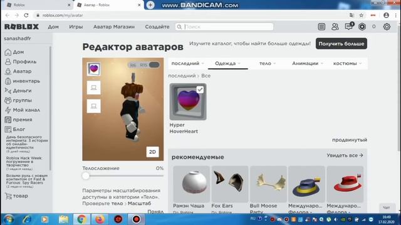Click the Roblox logo in header
The image size is (401, 225).
click(21, 26)
